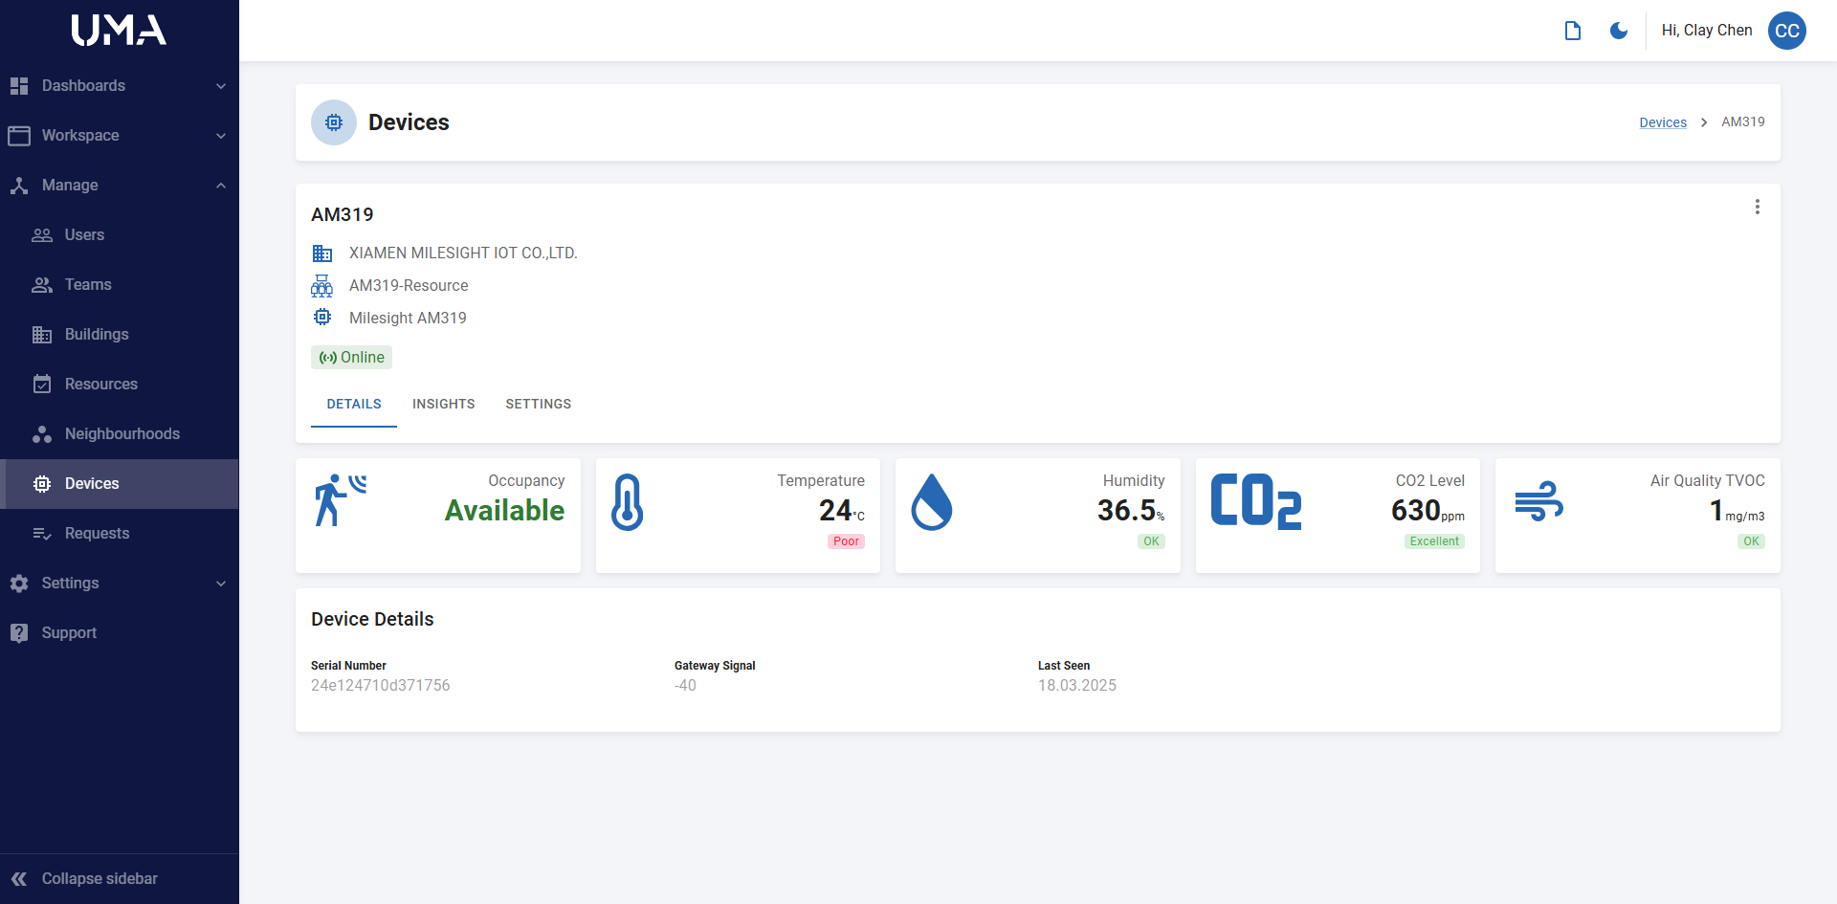Switch to the INSIGHTS tab
The height and width of the screenshot is (904, 1837).
tap(444, 405)
